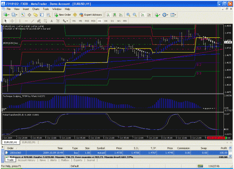Click the New Chart toolbar icon
This screenshot has height=169, width=234.
tap(6, 15)
